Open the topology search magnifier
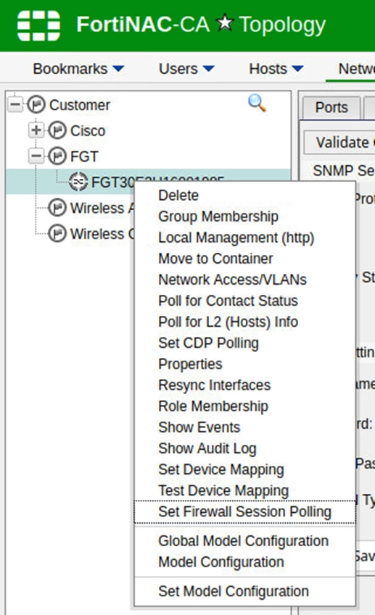 [x=257, y=103]
